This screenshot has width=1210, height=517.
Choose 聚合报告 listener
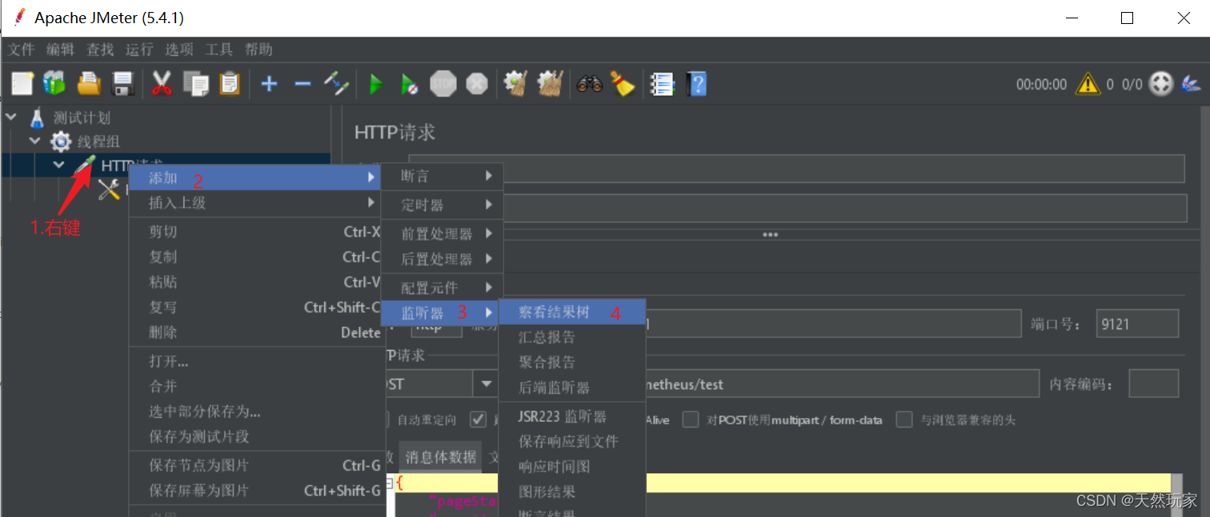tap(572, 362)
